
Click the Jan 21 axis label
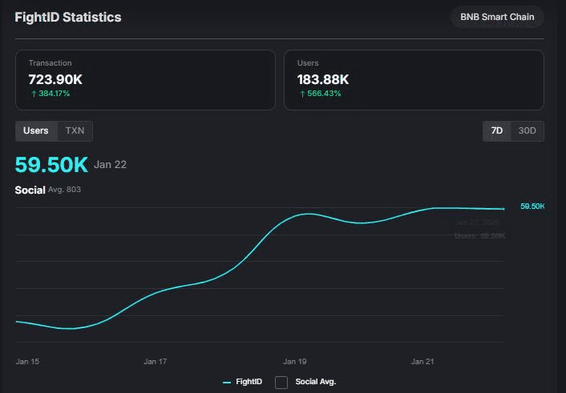(422, 362)
